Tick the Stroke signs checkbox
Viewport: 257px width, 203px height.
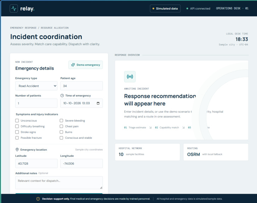point(17,132)
